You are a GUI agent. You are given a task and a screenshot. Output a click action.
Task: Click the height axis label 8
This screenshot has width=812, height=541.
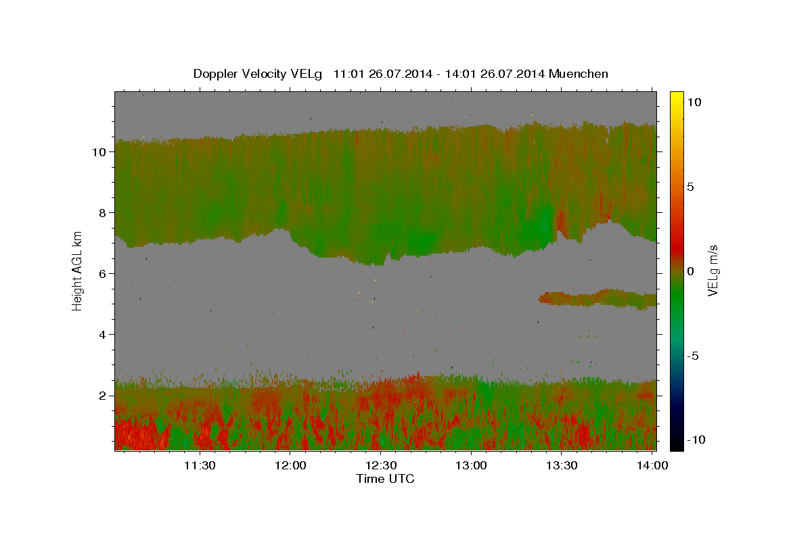point(104,213)
